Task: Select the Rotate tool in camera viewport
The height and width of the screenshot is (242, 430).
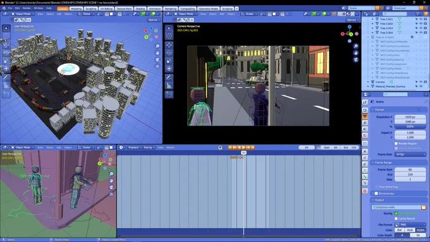Action: coord(169,53)
